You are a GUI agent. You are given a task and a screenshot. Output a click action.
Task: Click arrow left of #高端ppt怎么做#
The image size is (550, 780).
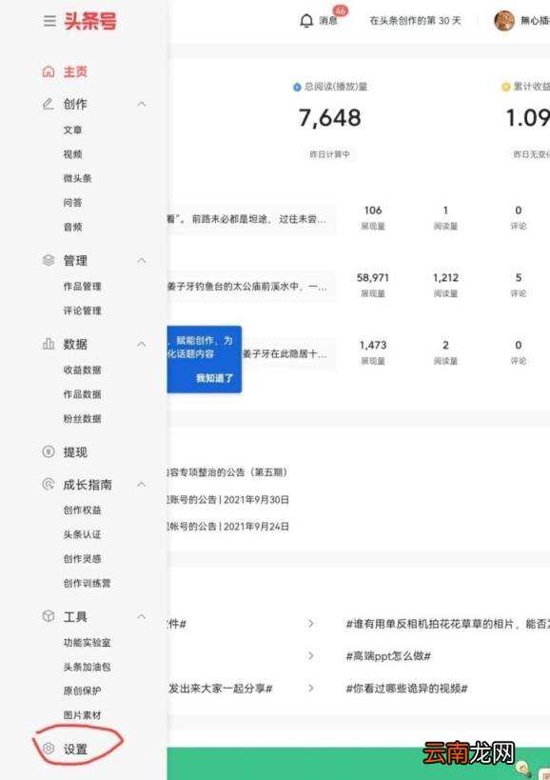tap(311, 656)
